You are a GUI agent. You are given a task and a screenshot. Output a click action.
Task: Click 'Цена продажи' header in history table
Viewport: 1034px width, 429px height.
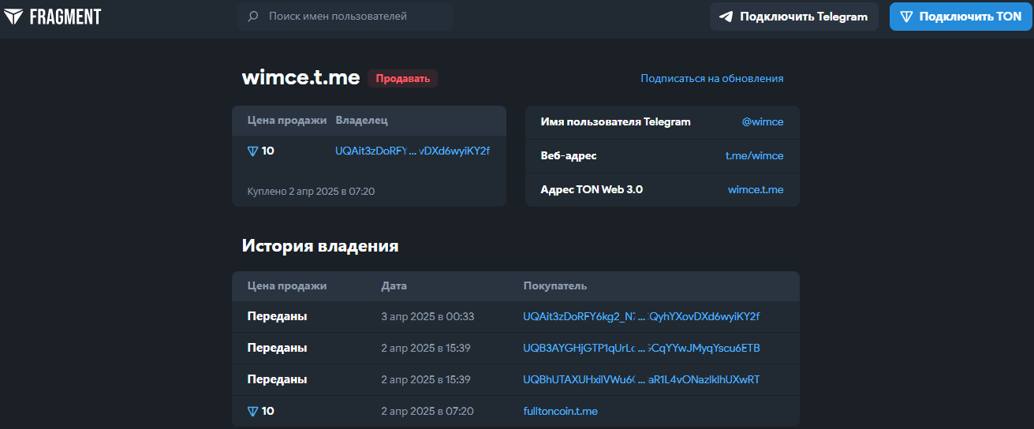[x=286, y=285]
